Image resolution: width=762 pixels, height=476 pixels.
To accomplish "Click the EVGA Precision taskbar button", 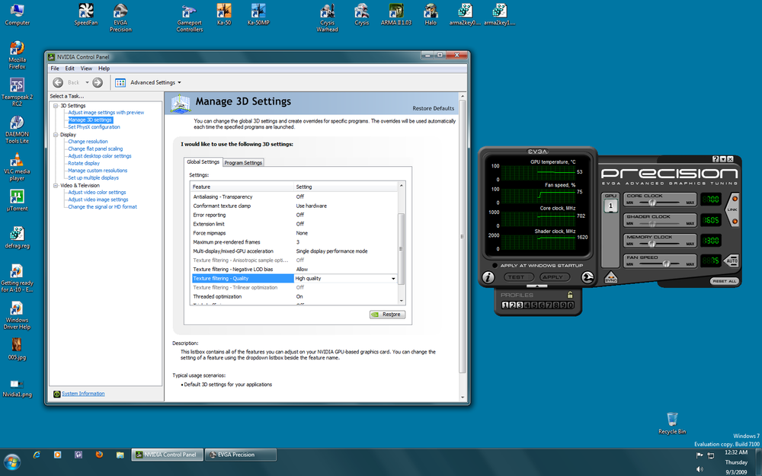I will click(239, 455).
